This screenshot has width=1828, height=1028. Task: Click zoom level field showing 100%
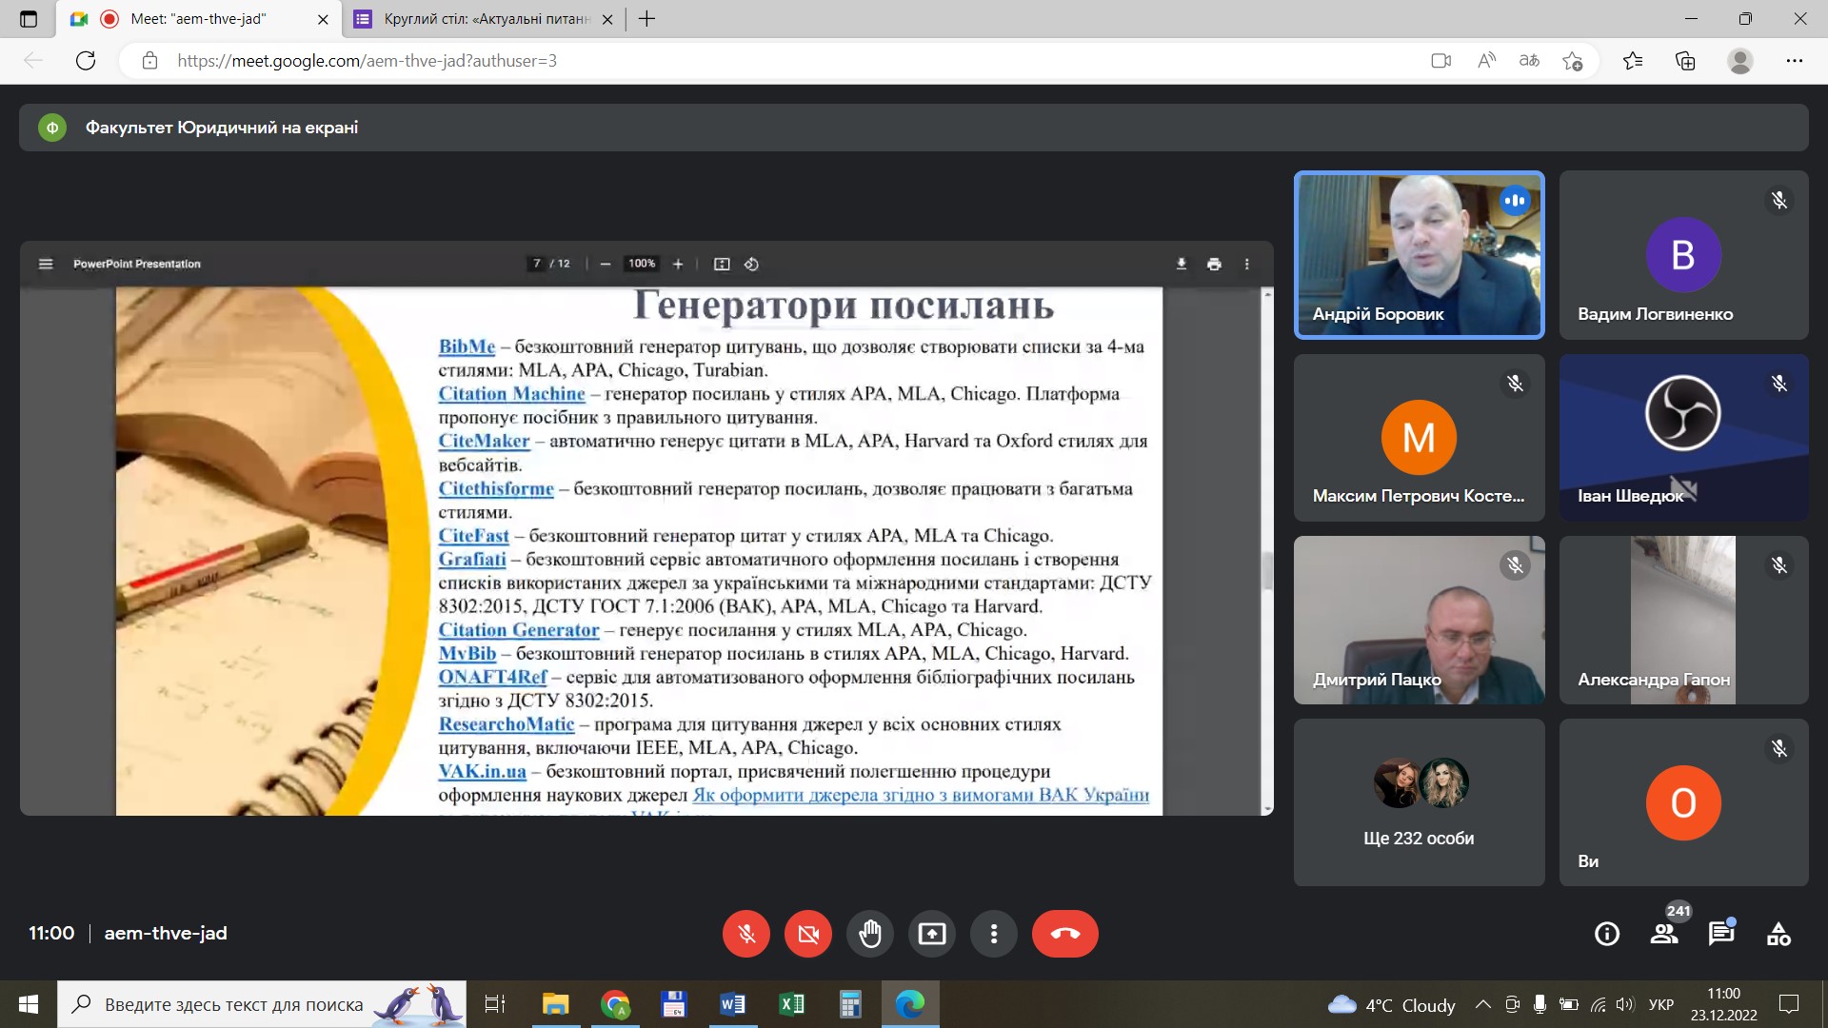pos(642,264)
